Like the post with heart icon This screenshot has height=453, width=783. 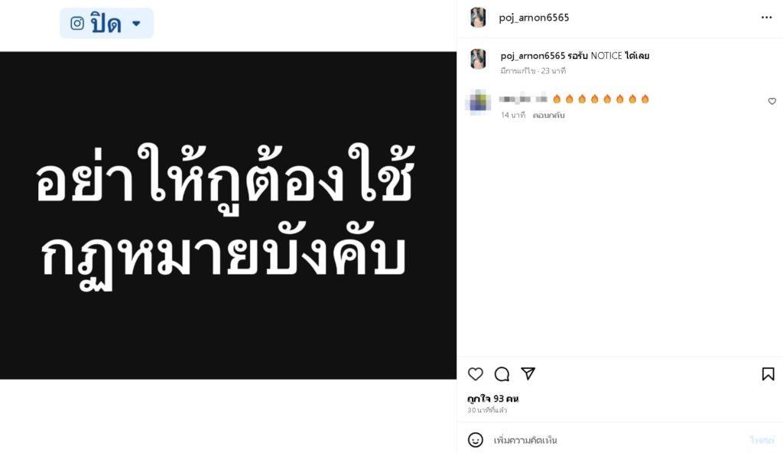pyautogui.click(x=476, y=374)
